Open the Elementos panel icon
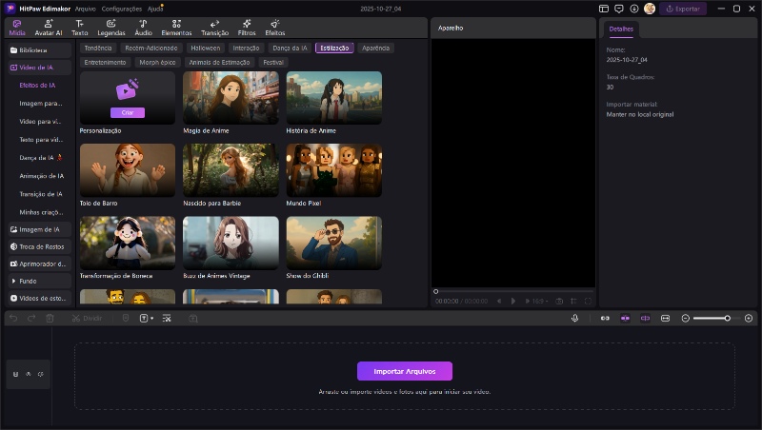Viewport: 762px width, 430px height. tap(176, 27)
